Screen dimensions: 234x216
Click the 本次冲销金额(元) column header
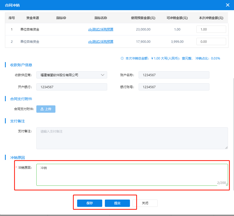(211, 18)
